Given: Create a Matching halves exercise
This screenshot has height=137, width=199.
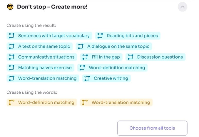Looking at the screenshot, I should 40,68.
